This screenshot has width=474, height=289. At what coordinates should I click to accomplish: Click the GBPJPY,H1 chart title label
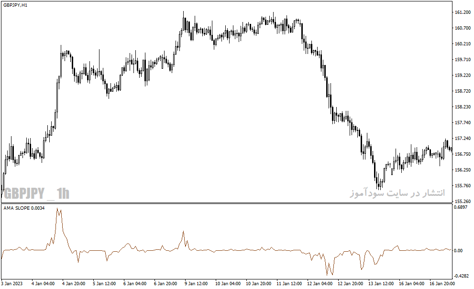click(x=15, y=5)
